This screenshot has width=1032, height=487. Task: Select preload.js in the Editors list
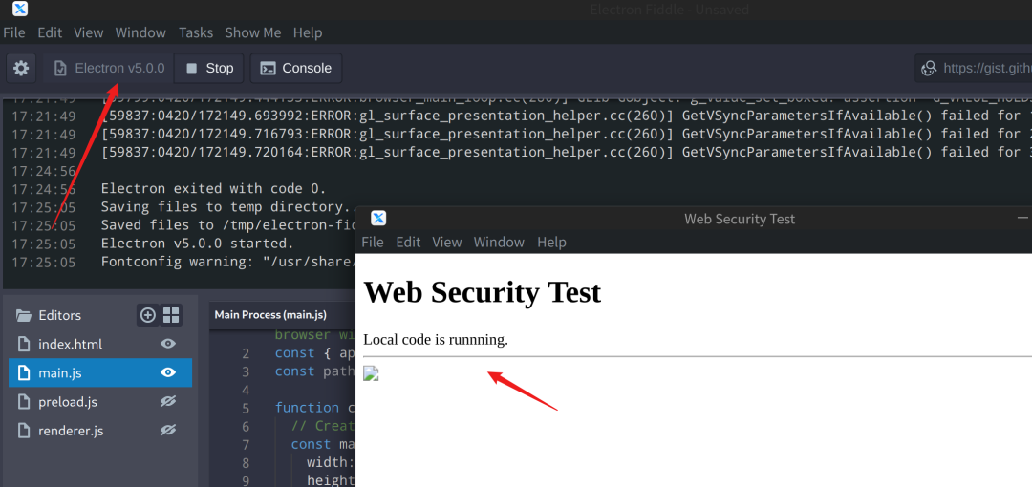[100, 401]
